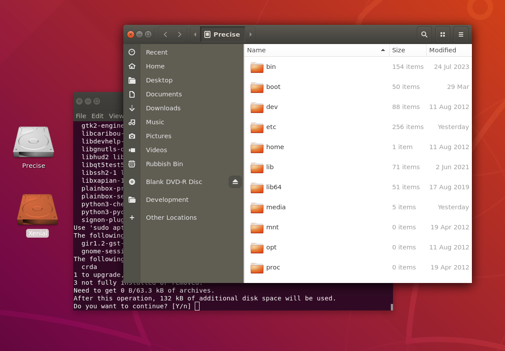This screenshot has height=351, width=505.
Task: Click the Precise path bar button
Action: [222, 34]
